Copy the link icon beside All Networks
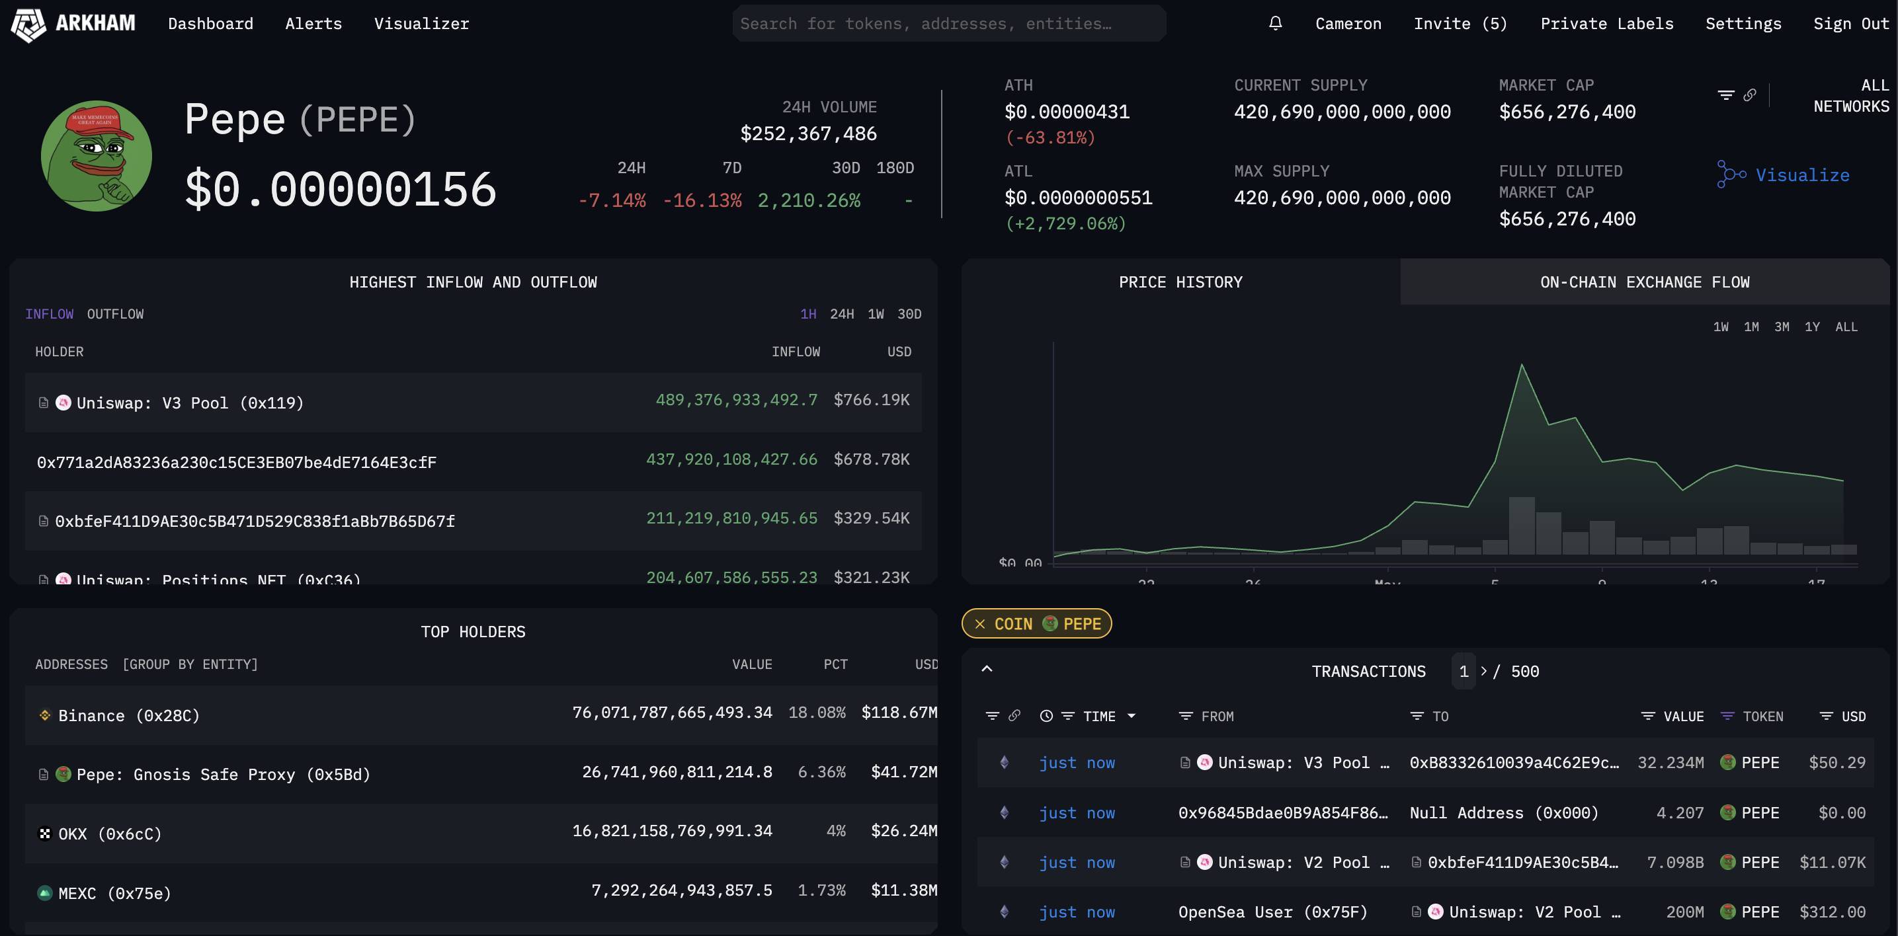1898x936 pixels. point(1750,95)
